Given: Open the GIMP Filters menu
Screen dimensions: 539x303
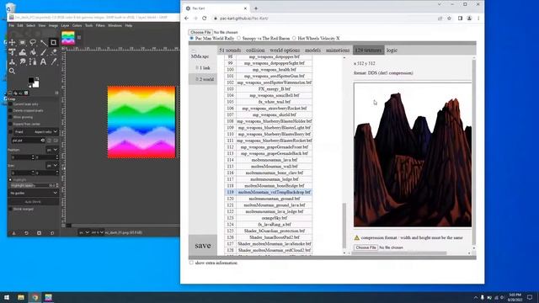Looking at the screenshot, I should click(100, 25).
